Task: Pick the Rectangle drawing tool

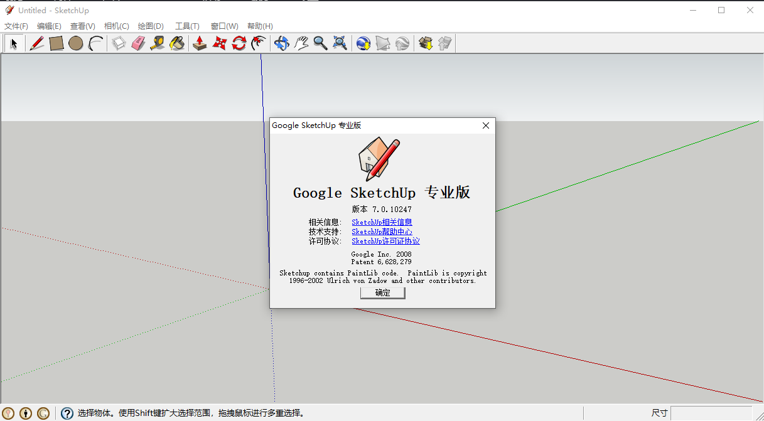Action: coord(56,43)
